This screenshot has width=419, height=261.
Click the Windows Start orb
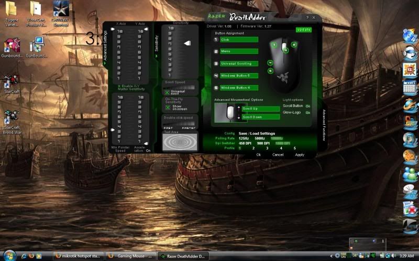pyautogui.click(x=10, y=255)
